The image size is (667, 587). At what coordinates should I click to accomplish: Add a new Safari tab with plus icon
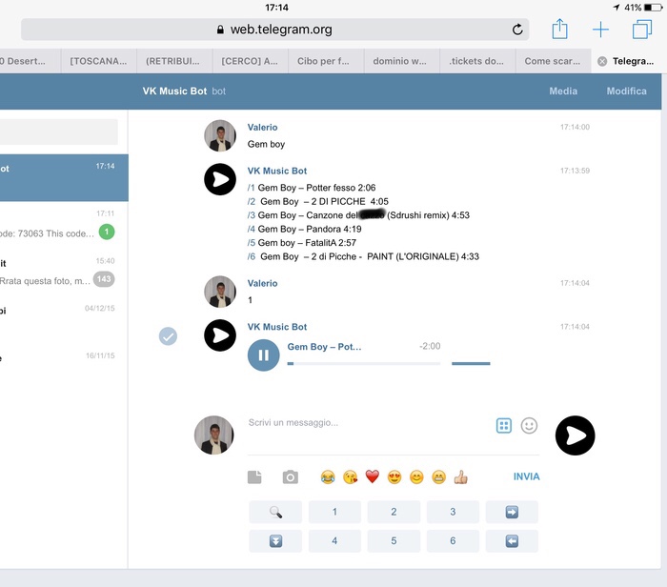(600, 30)
